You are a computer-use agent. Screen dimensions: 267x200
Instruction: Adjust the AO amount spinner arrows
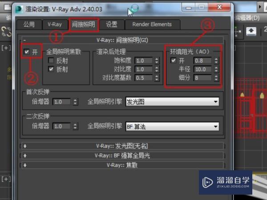tap(216, 60)
